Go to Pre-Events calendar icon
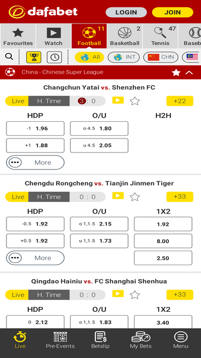 (60, 337)
